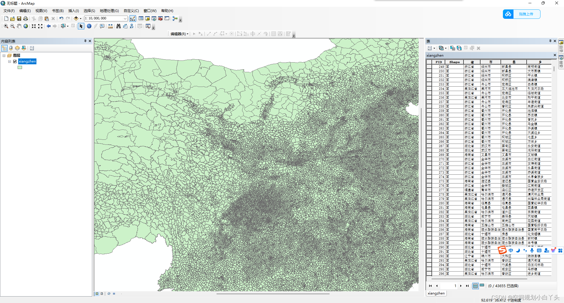Open the map scale combo box
564x303 pixels.
click(106, 18)
